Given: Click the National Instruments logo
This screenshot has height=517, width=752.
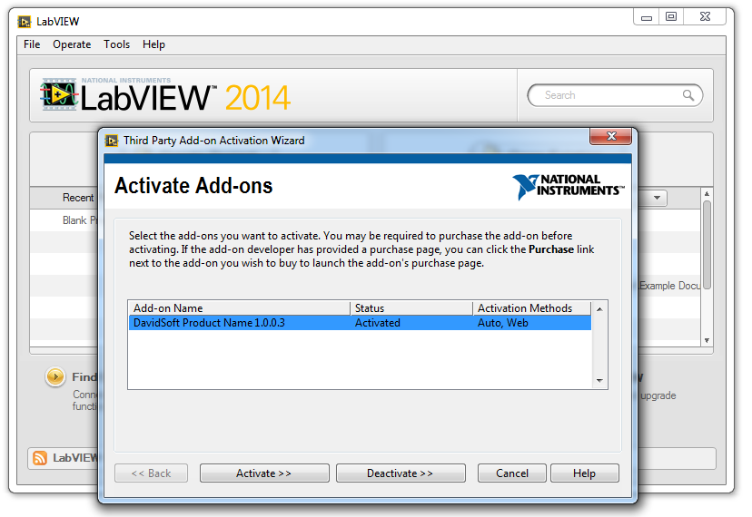Looking at the screenshot, I should tap(569, 186).
